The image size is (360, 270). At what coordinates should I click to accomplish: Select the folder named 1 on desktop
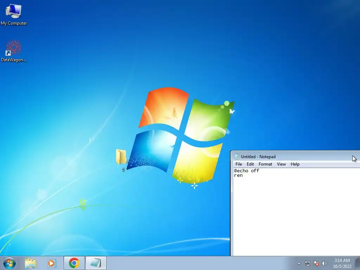pos(122,160)
